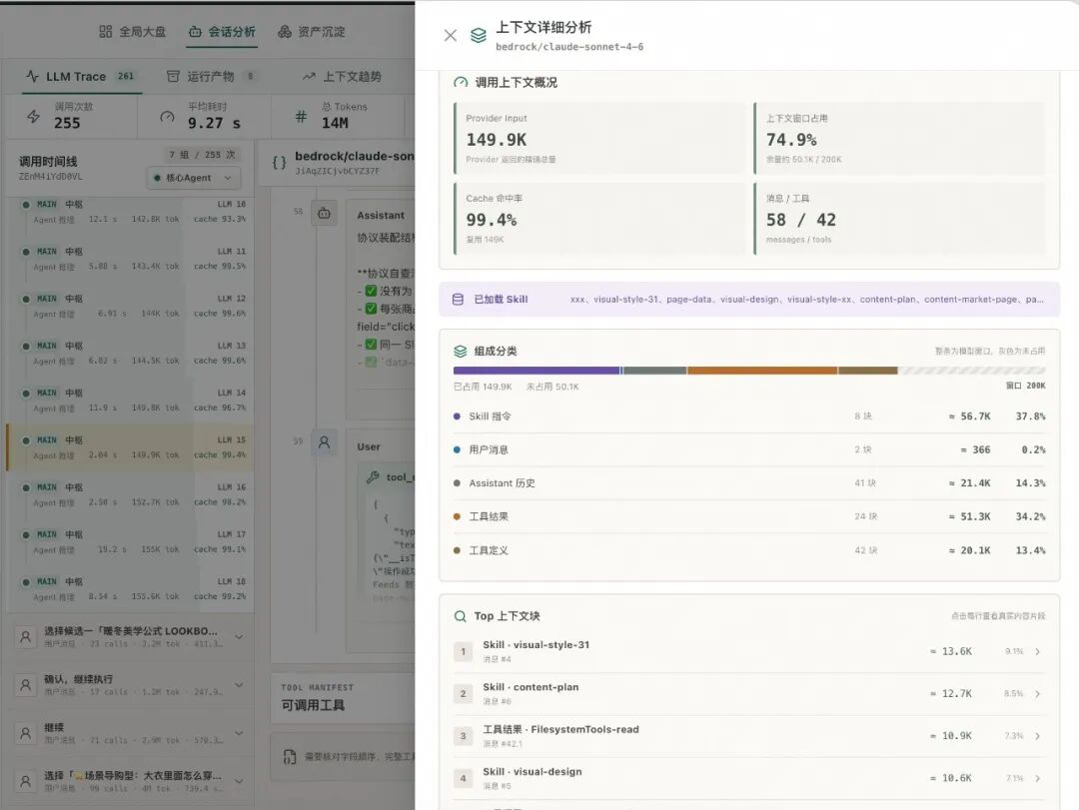Click the 可调用工具 tool manifest heading
This screenshot has width=1079, height=810.
pyautogui.click(x=313, y=705)
